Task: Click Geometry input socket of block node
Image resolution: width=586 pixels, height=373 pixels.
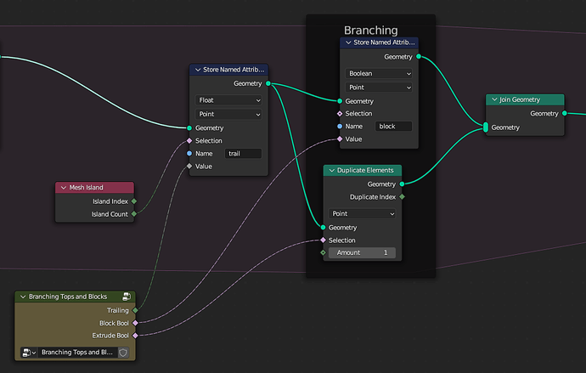Action: 340,101
